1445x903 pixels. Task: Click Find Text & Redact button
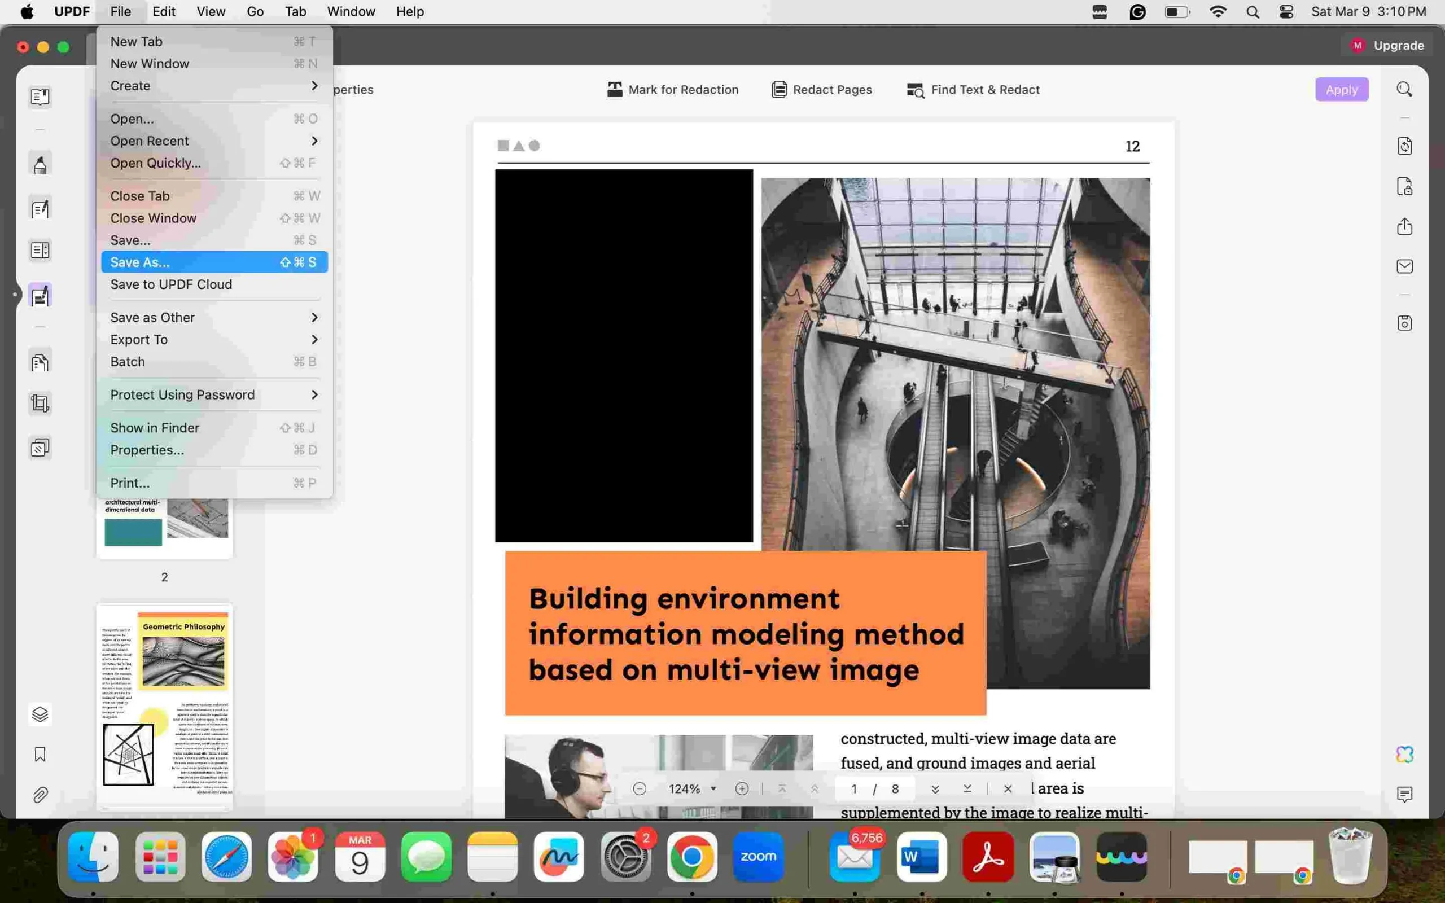click(x=973, y=90)
